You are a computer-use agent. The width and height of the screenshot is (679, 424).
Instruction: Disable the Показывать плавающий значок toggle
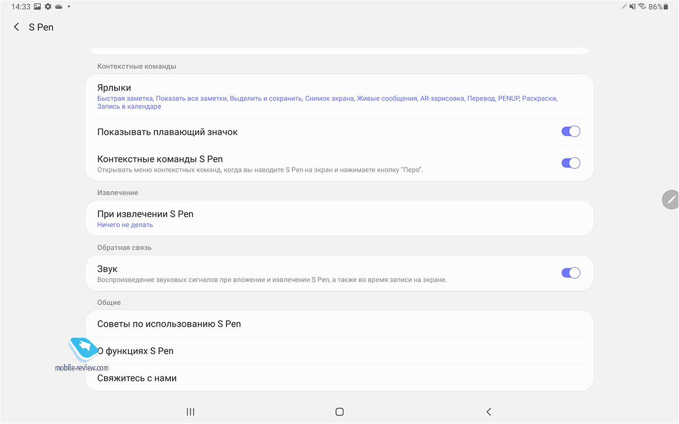(570, 132)
